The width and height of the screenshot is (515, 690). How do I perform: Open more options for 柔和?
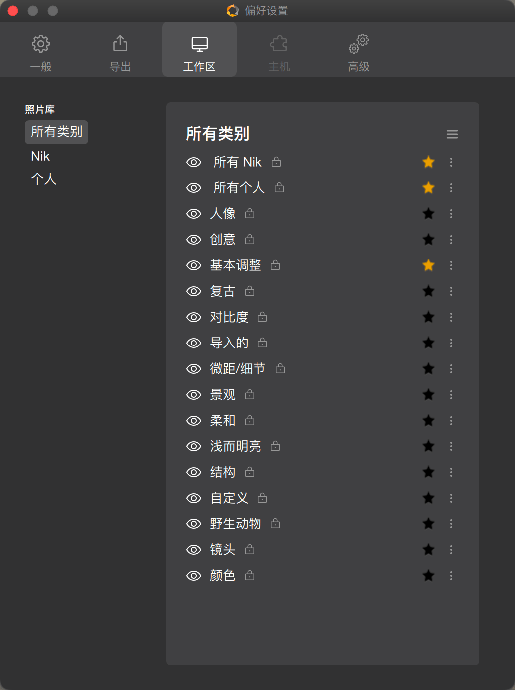coord(451,421)
